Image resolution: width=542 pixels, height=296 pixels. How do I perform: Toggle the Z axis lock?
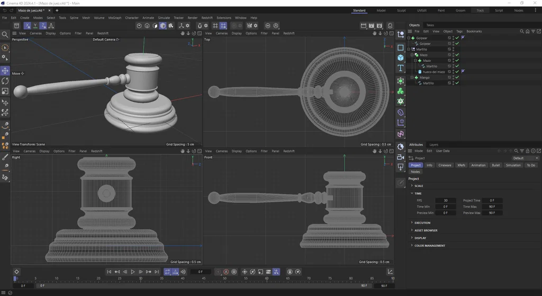(x=43, y=25)
